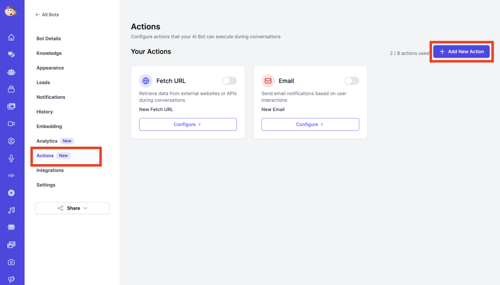
Task: Switch to Analytics section
Action: click(x=47, y=141)
